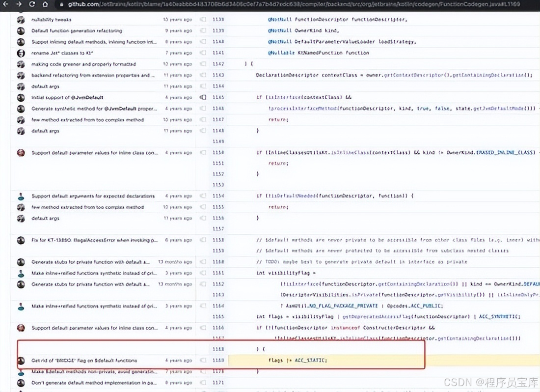The width and height of the screenshot is (540, 392).
Task: Open avatar beside 'Default function generation refactoring'
Action: [21, 30]
